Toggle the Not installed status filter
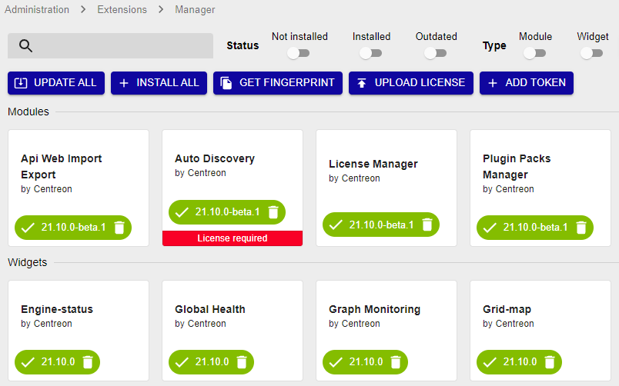The image size is (619, 386). [x=298, y=53]
